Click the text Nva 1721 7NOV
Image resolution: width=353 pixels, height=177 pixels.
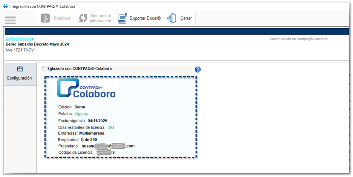20,50
